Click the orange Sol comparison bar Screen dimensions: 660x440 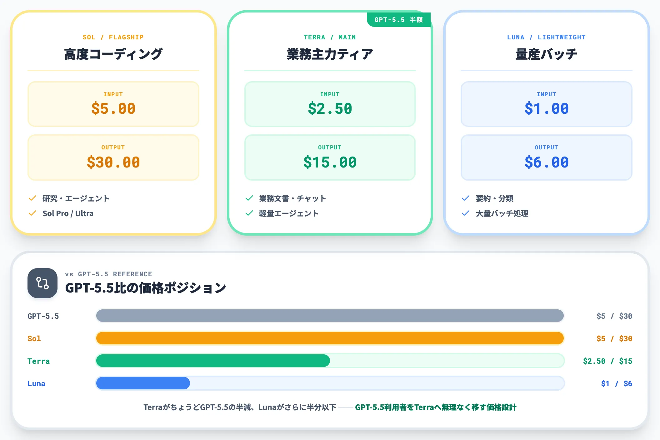pos(330,338)
